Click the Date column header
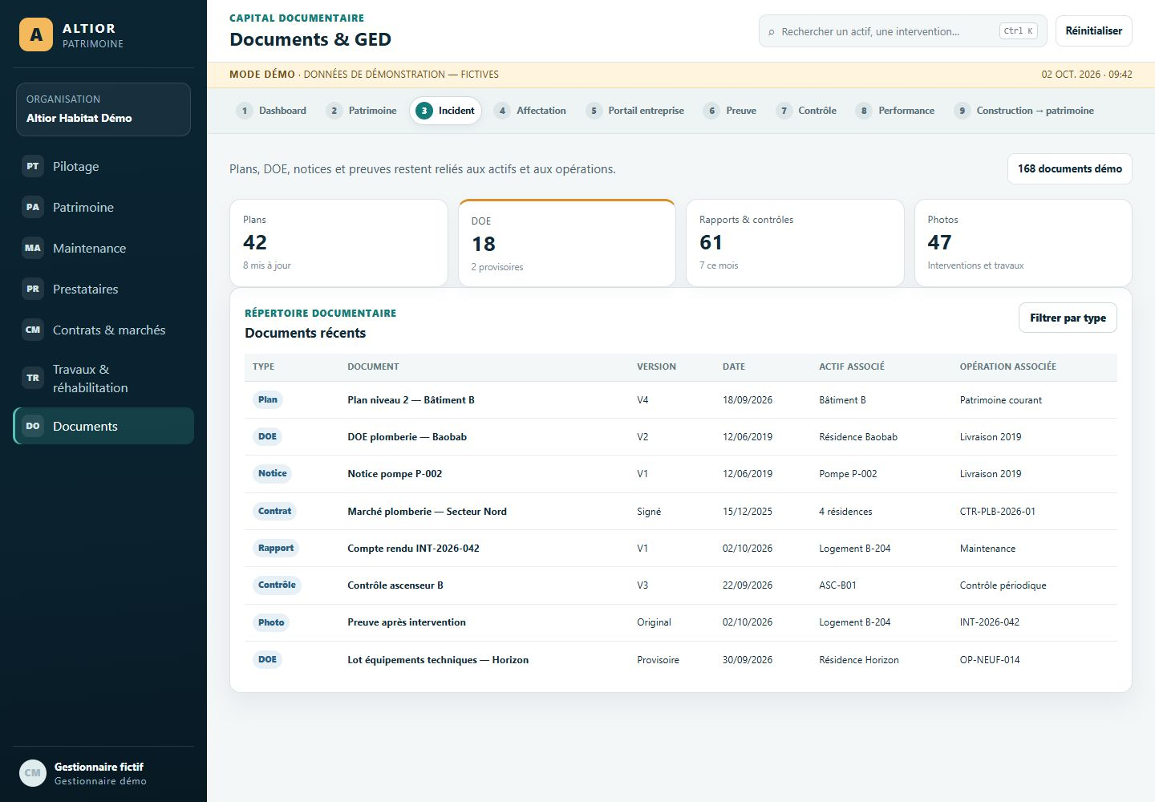 point(734,367)
